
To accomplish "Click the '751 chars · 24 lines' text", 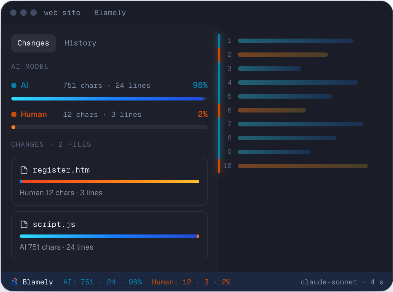I will (107, 86).
